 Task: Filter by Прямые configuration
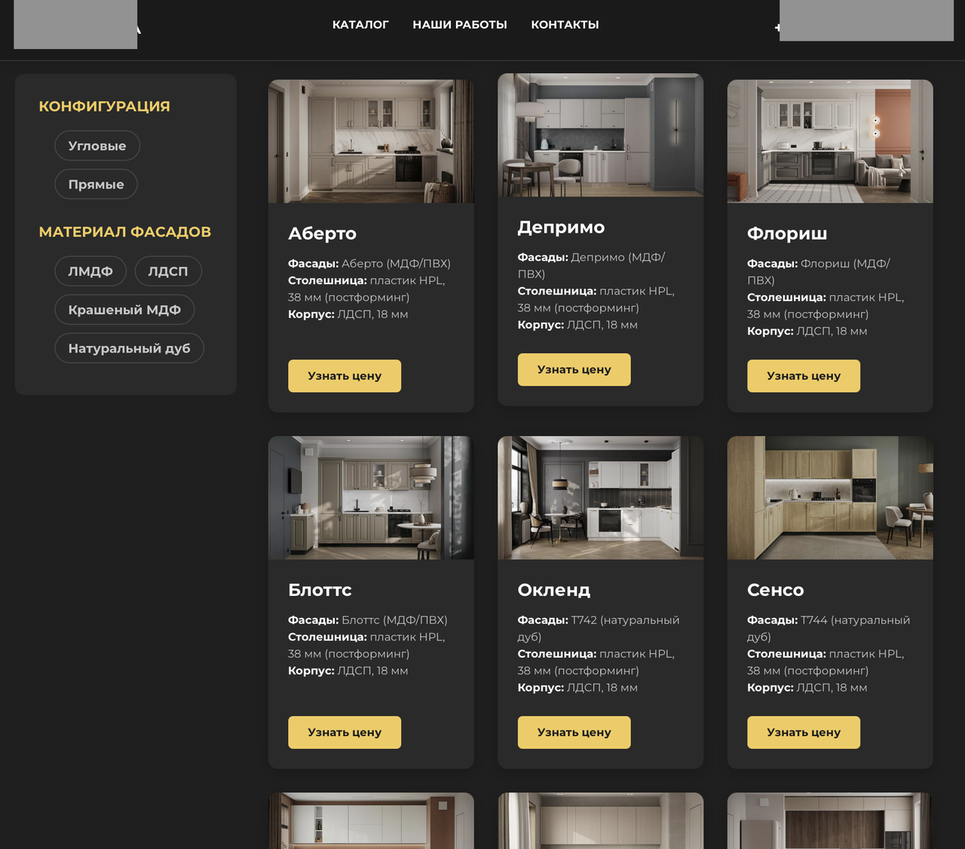(x=96, y=184)
